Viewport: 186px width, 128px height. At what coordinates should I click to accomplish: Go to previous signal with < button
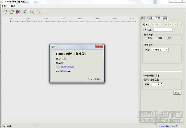171,25
